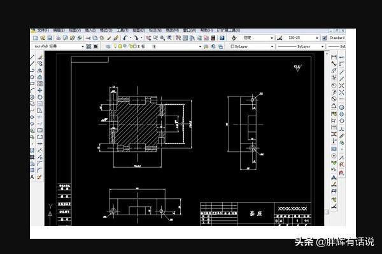Select the Line draw tool in left toolbar

pos(32,56)
